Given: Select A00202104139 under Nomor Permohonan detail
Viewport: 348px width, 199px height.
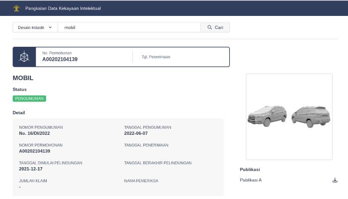Looking at the screenshot, I should [35, 151].
